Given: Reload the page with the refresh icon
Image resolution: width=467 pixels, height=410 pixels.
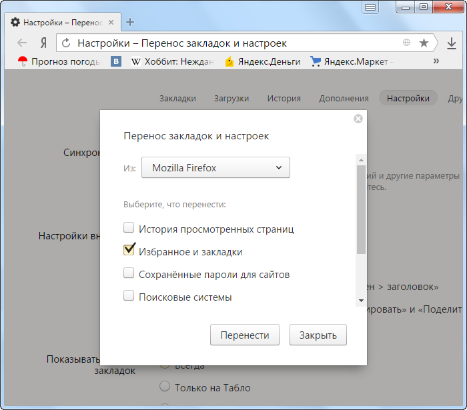Looking at the screenshot, I should [66, 43].
